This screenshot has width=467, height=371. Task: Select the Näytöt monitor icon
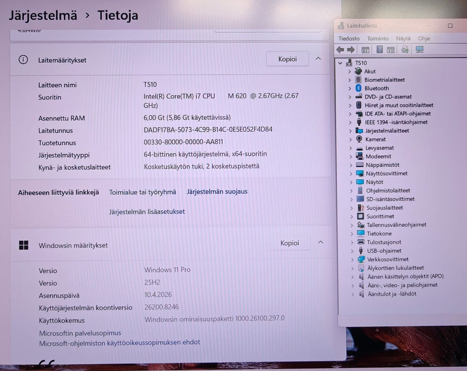coord(360,182)
